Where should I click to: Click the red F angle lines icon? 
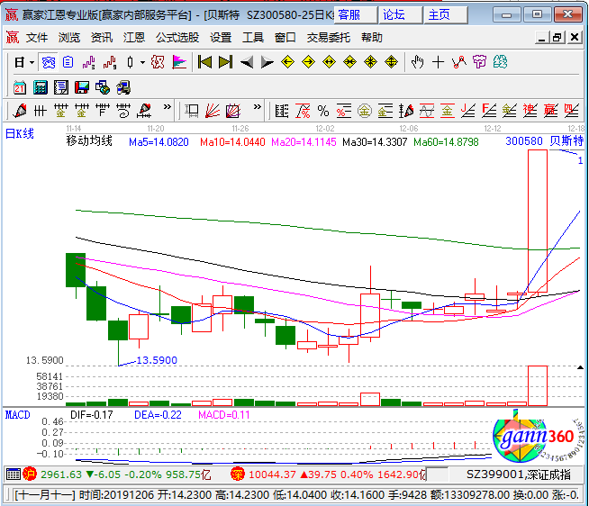tap(489, 111)
